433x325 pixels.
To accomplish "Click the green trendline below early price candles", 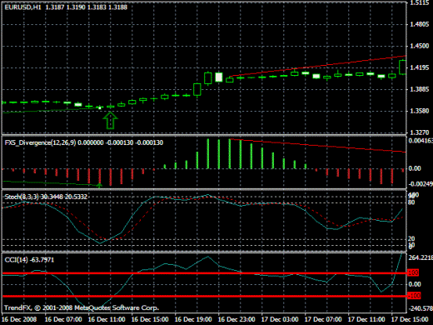I will tap(52, 110).
